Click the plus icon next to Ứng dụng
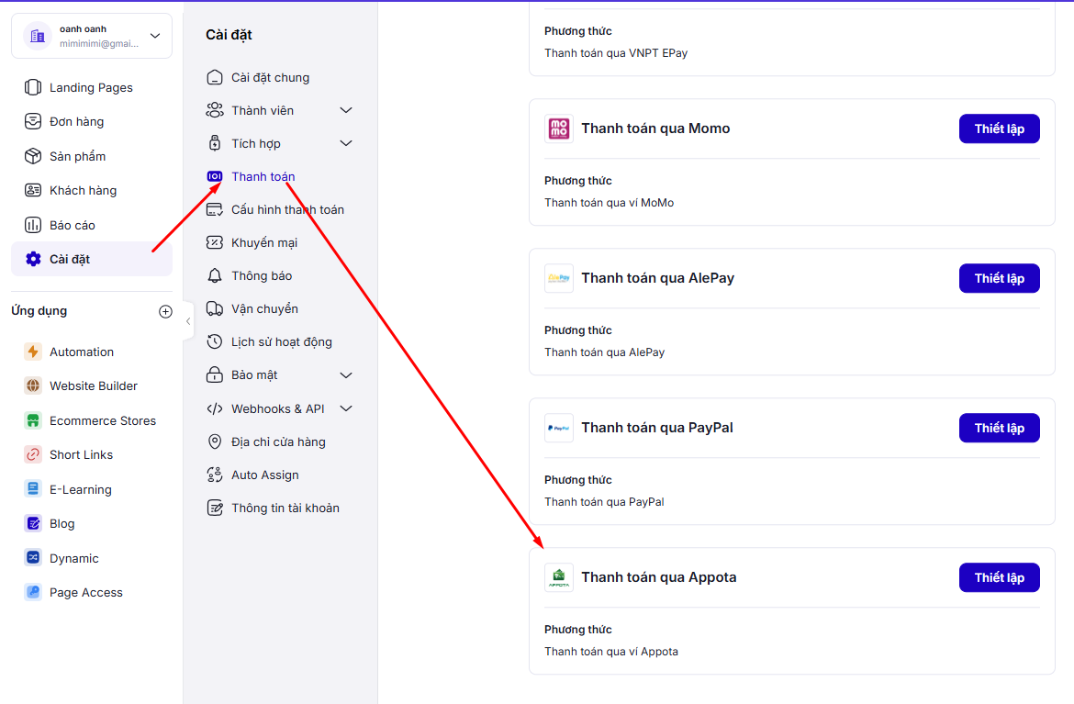 click(x=165, y=311)
